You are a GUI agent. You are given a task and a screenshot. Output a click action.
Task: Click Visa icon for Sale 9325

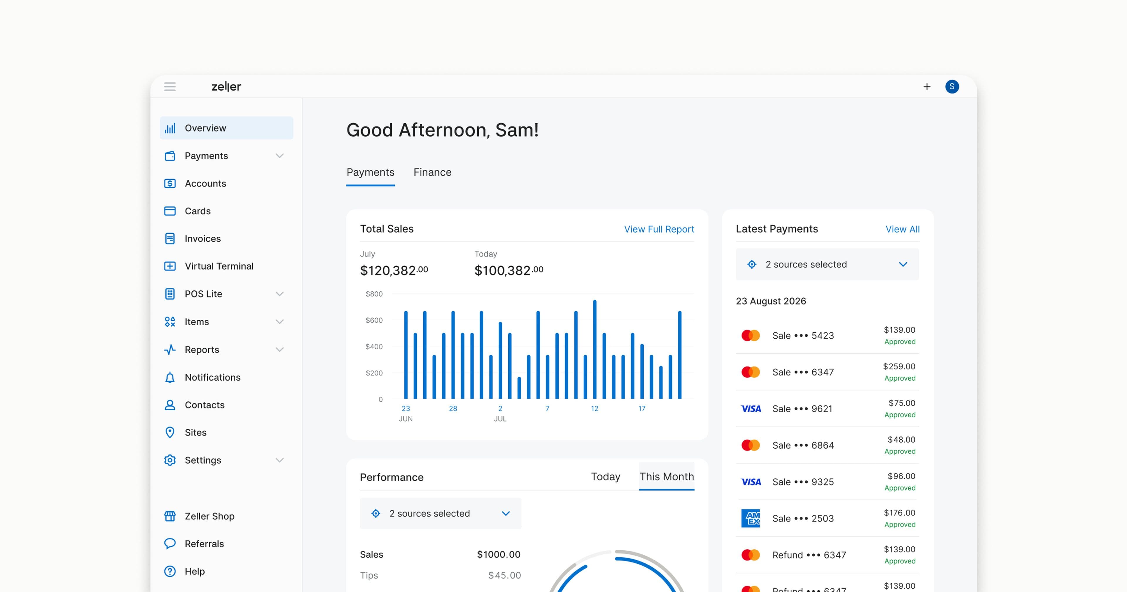pyautogui.click(x=751, y=482)
